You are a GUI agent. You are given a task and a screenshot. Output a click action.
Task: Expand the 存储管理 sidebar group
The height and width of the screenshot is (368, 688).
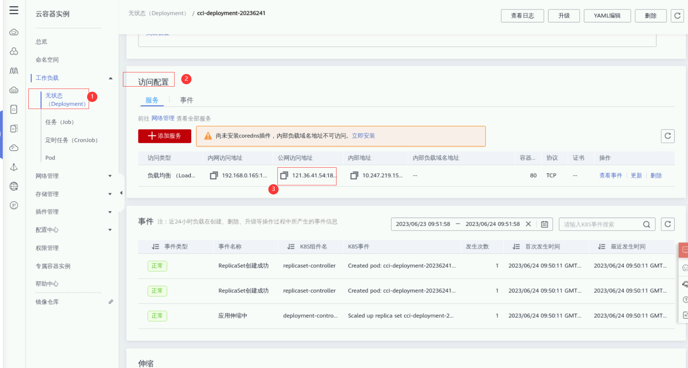(x=110, y=194)
